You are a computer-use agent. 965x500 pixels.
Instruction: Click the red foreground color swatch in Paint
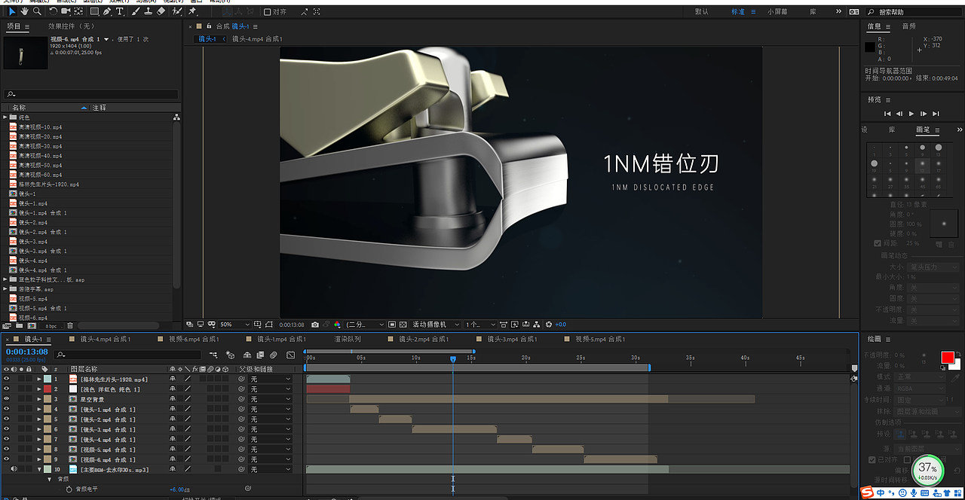948,357
